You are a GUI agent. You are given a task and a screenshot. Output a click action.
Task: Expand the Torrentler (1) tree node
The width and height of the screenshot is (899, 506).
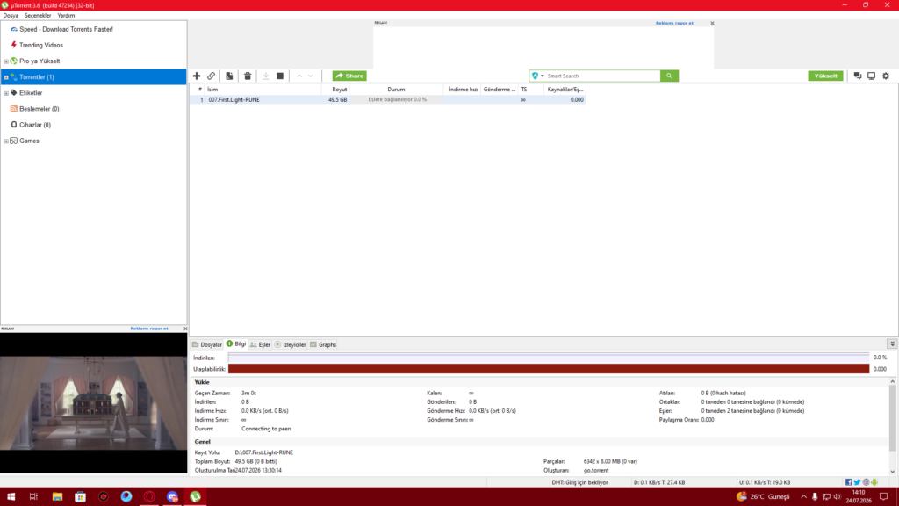[6, 77]
